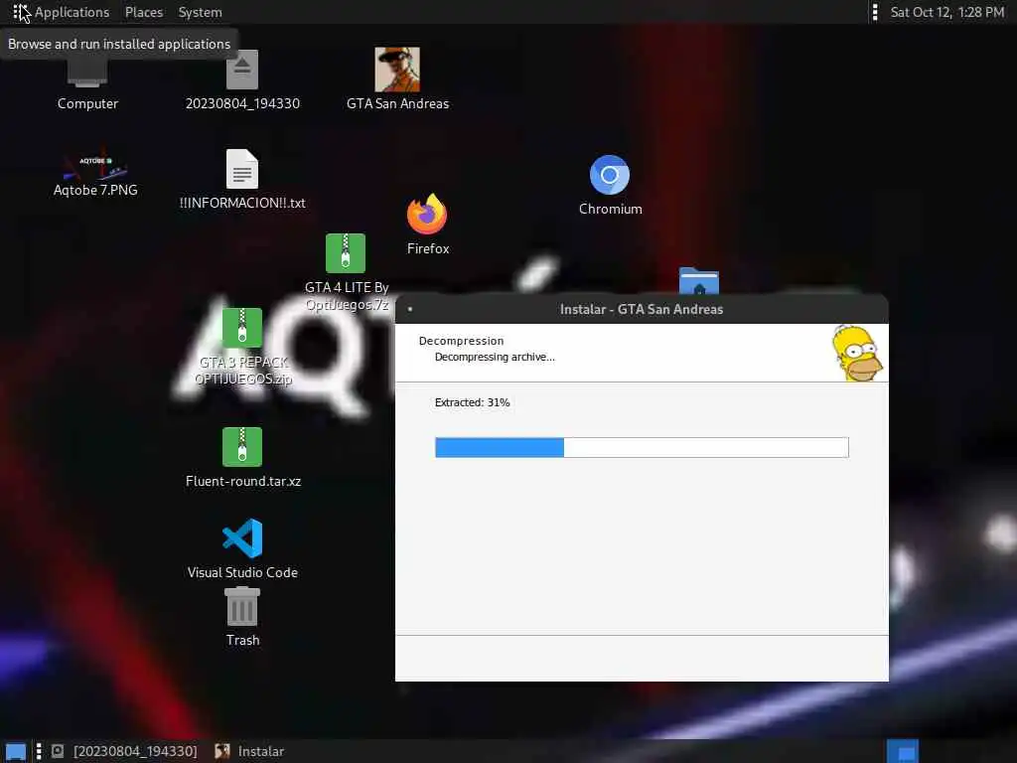Click the 'Decompression' heading in installer
The height and width of the screenshot is (763, 1017).
point(461,341)
